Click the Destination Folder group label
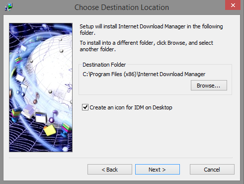The height and width of the screenshot is (184, 244). click(104, 65)
